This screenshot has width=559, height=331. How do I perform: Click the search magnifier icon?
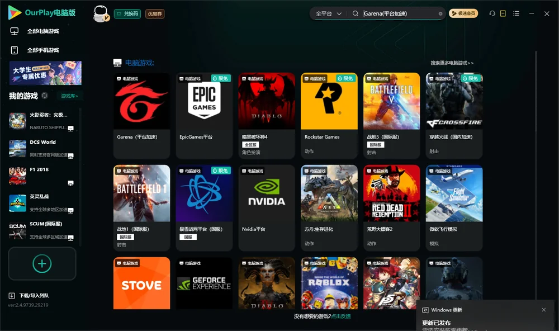click(355, 13)
